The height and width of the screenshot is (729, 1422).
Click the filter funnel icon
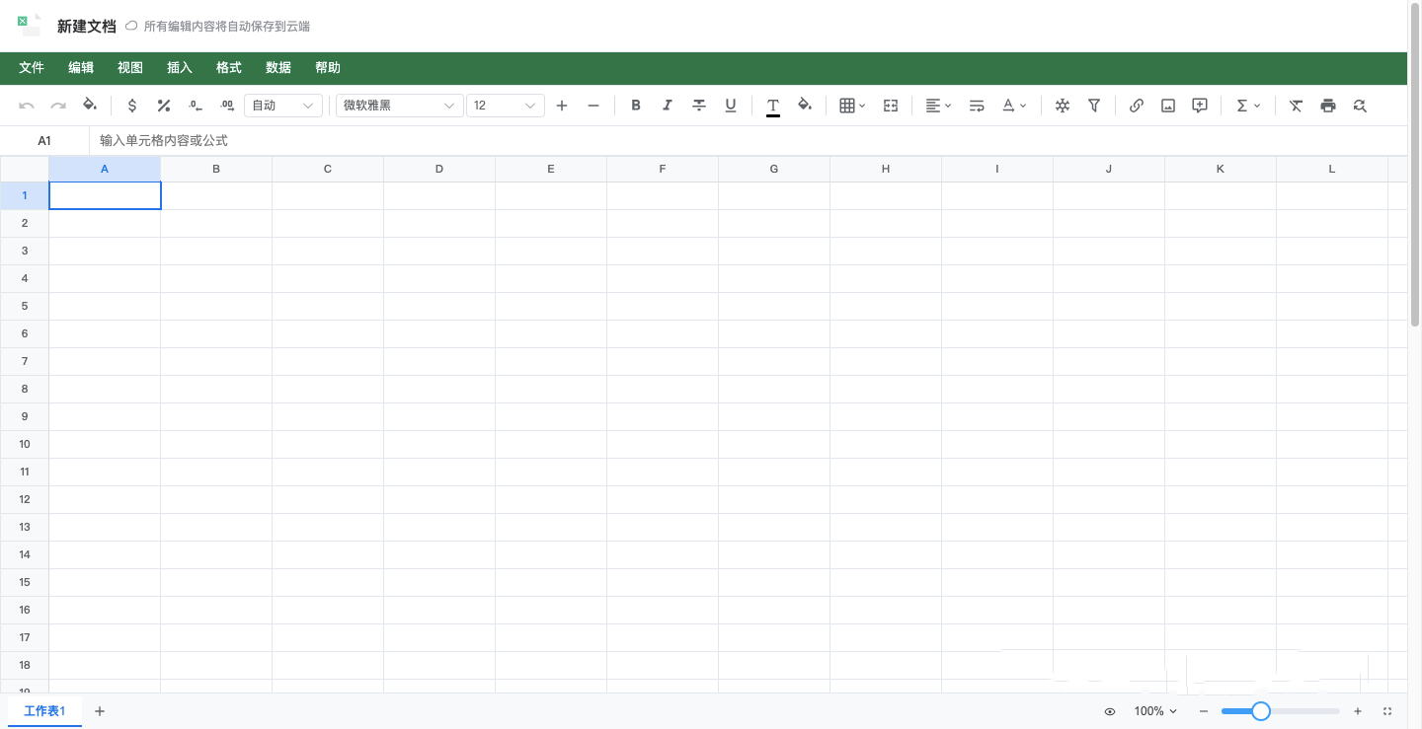coord(1094,106)
